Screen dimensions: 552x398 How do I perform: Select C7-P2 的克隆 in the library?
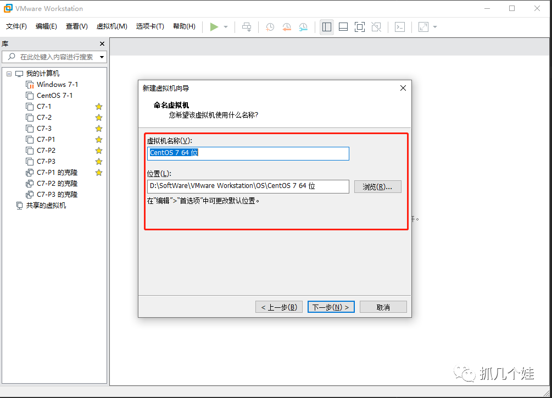57,184
